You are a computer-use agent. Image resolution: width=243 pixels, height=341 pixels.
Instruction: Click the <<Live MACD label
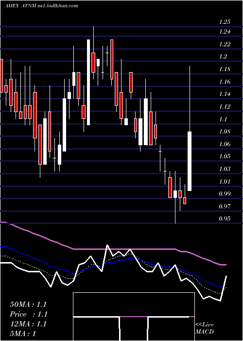[205, 328]
